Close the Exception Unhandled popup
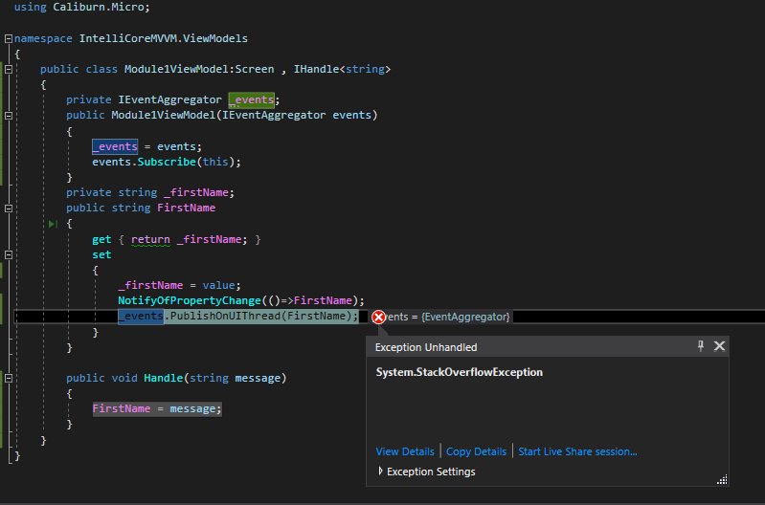Viewport: 765px width, 505px height. (720, 346)
